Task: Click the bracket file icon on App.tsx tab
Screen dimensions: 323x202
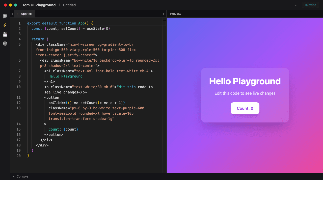Action: pyautogui.click(x=18, y=14)
